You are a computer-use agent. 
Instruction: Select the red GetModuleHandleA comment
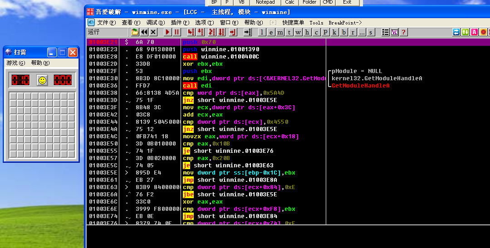point(361,86)
